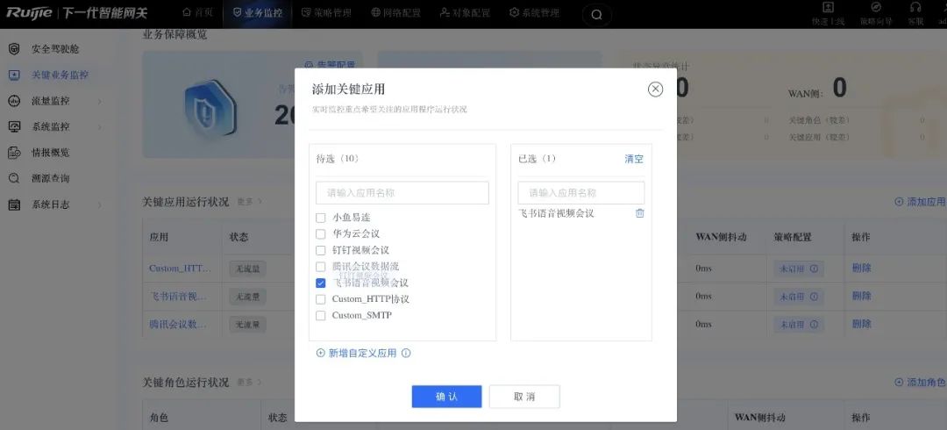Delete 飞书语音视频会议 from selected list via trash icon

[640, 213]
